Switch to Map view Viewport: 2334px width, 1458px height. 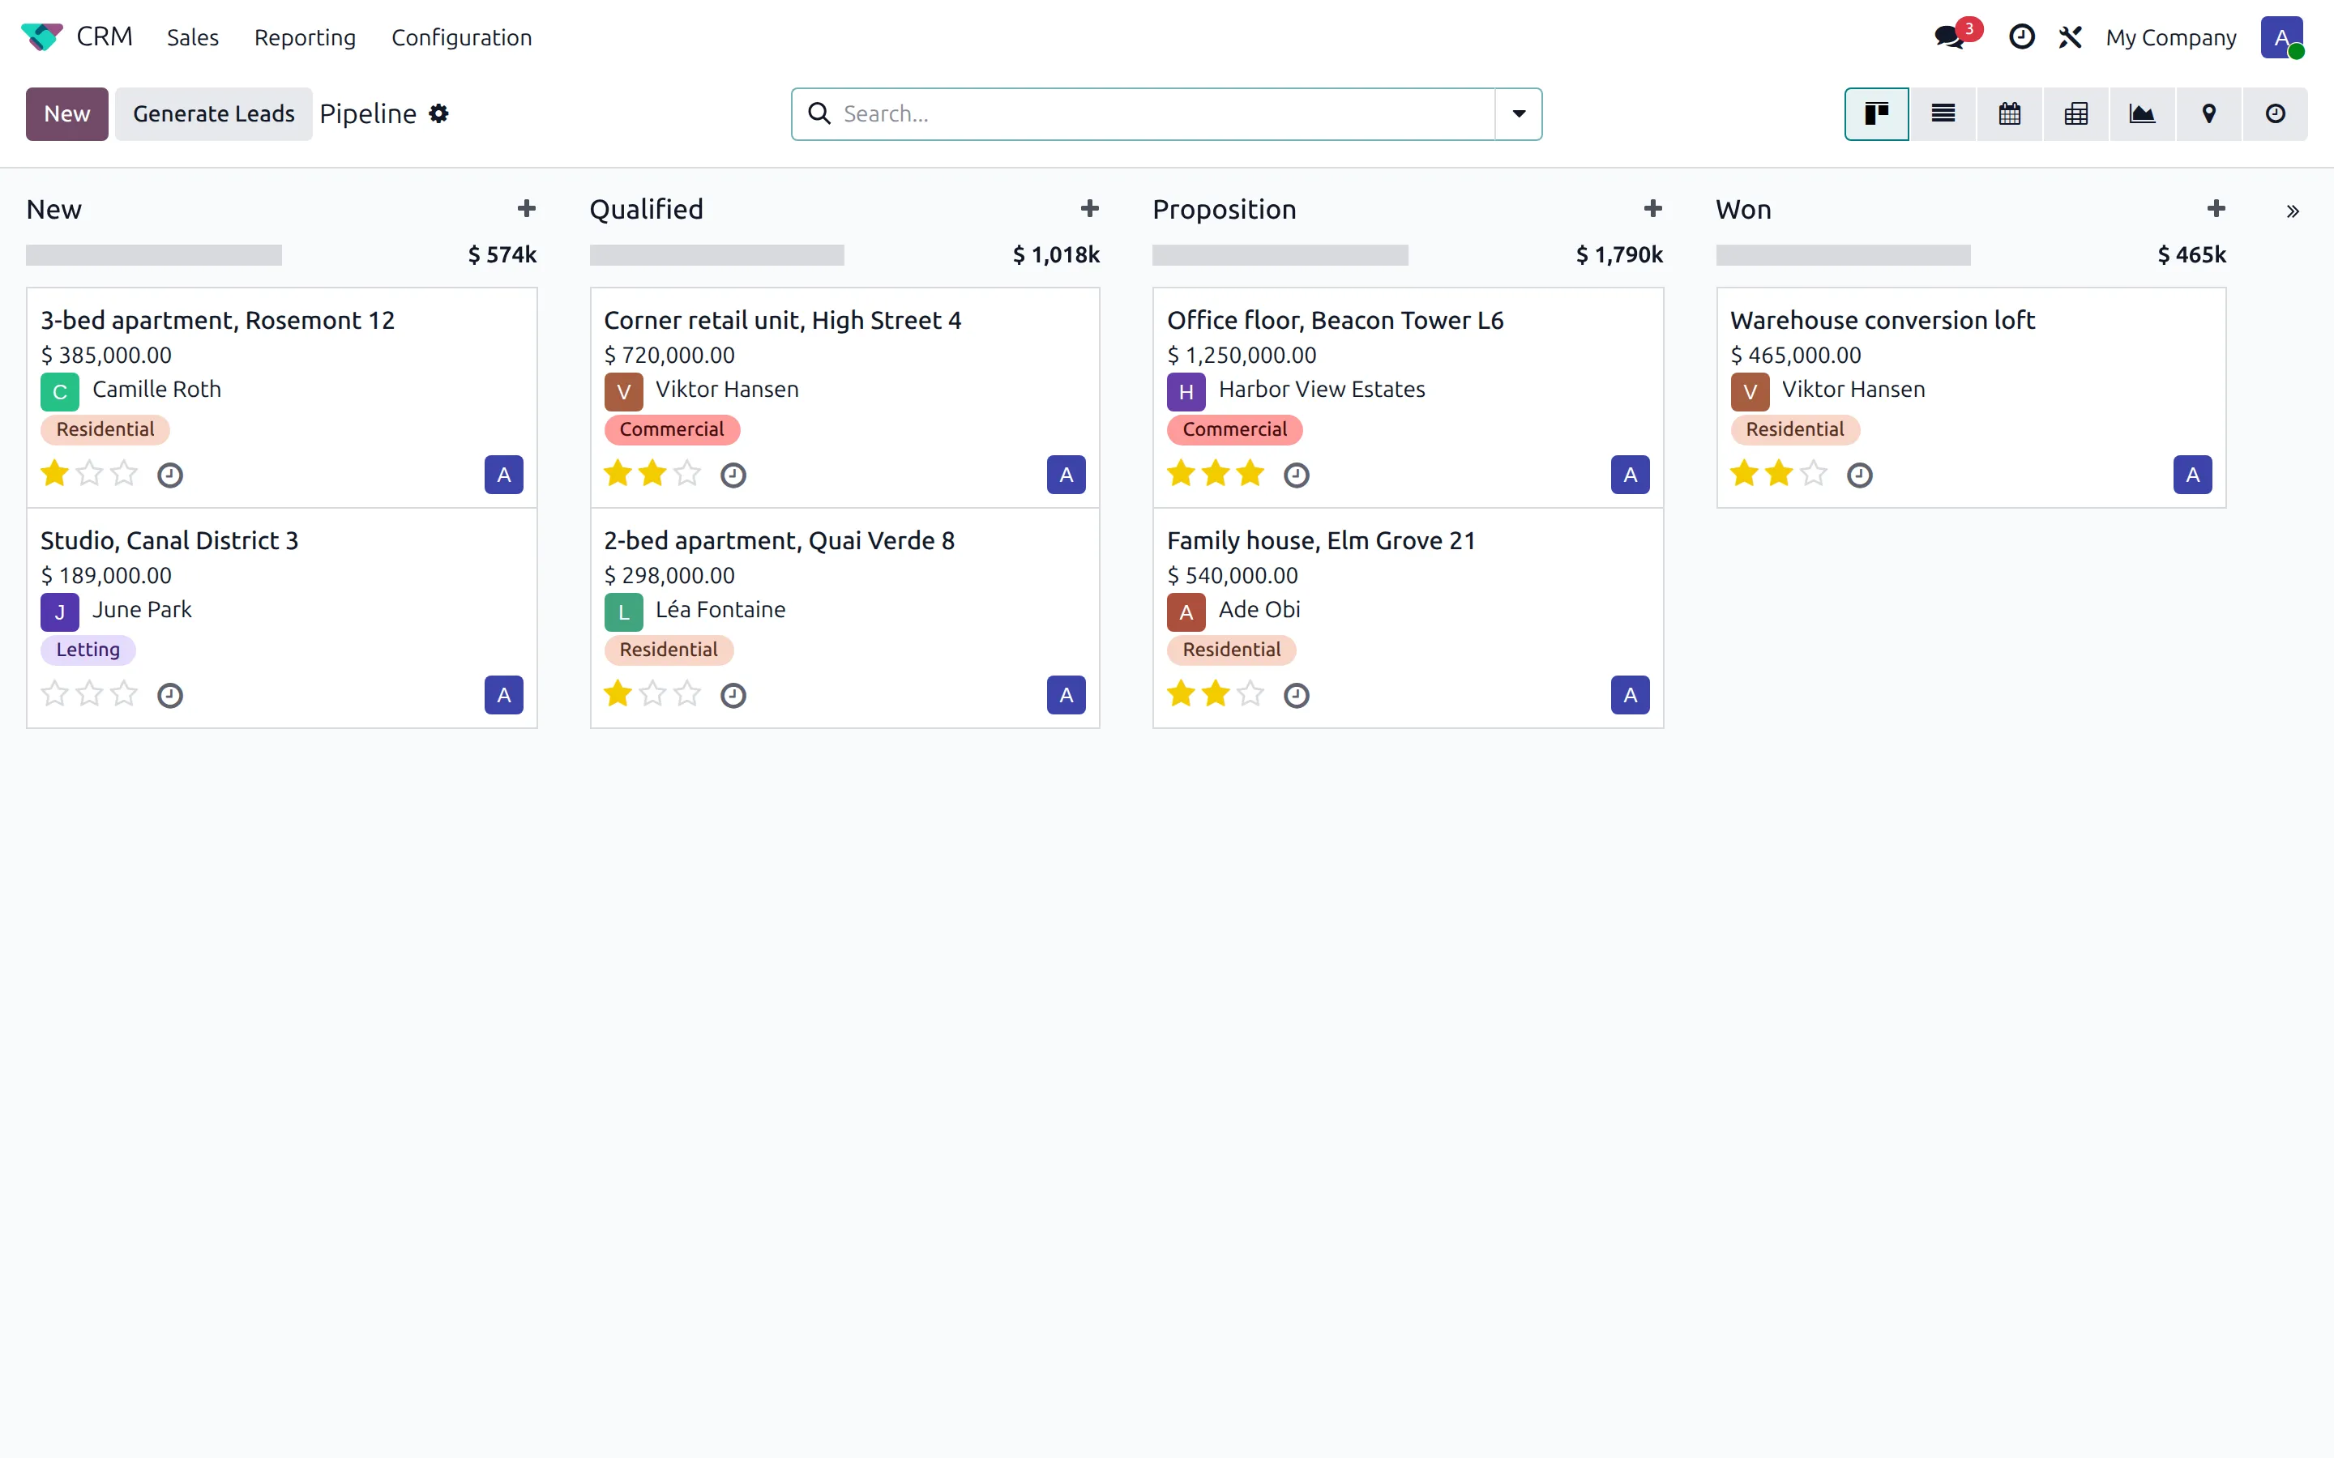2208,113
